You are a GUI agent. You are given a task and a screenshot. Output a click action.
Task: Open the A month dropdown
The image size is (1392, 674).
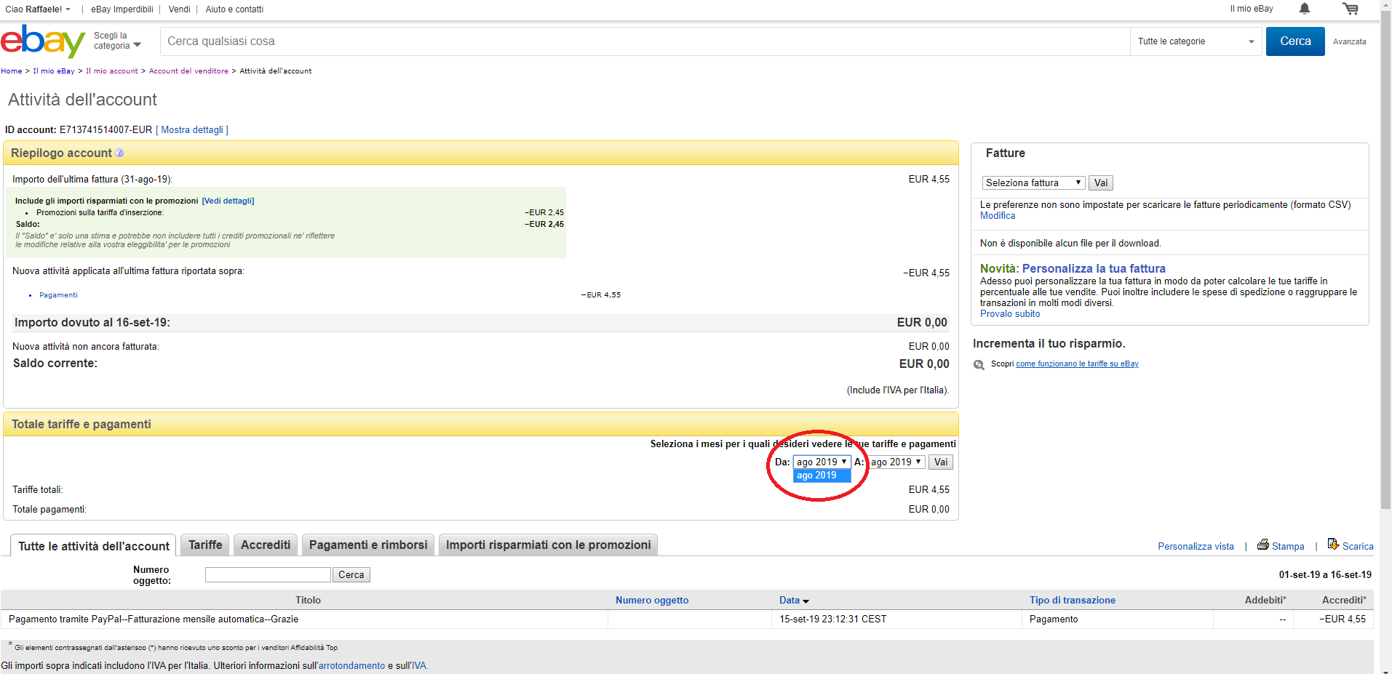click(x=896, y=462)
